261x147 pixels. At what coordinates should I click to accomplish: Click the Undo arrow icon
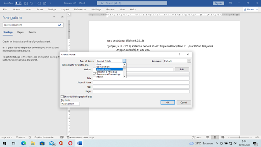pyautogui.click(x=31, y=3)
